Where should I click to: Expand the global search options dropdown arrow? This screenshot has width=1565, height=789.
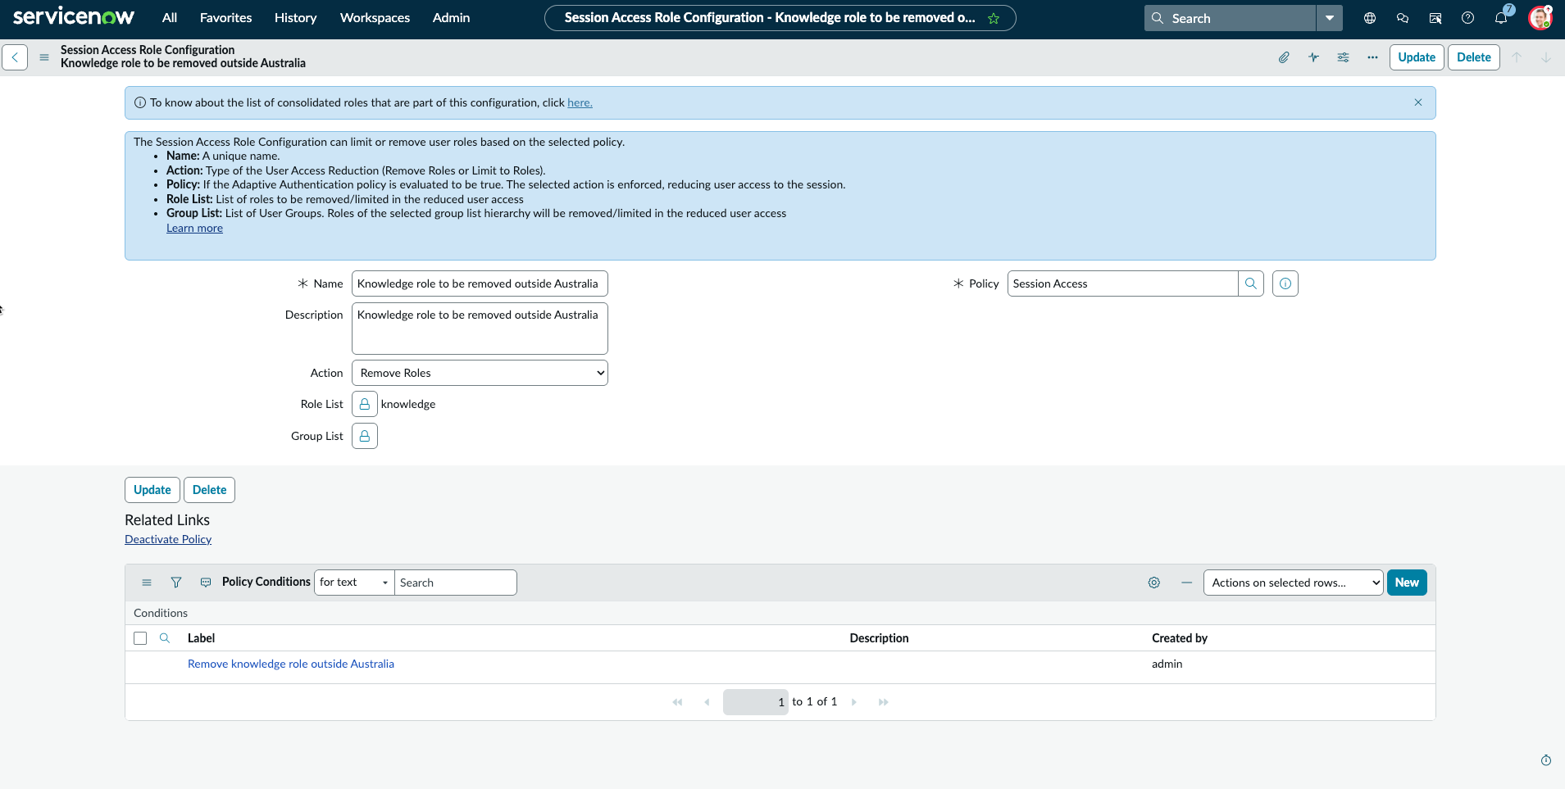tap(1330, 18)
